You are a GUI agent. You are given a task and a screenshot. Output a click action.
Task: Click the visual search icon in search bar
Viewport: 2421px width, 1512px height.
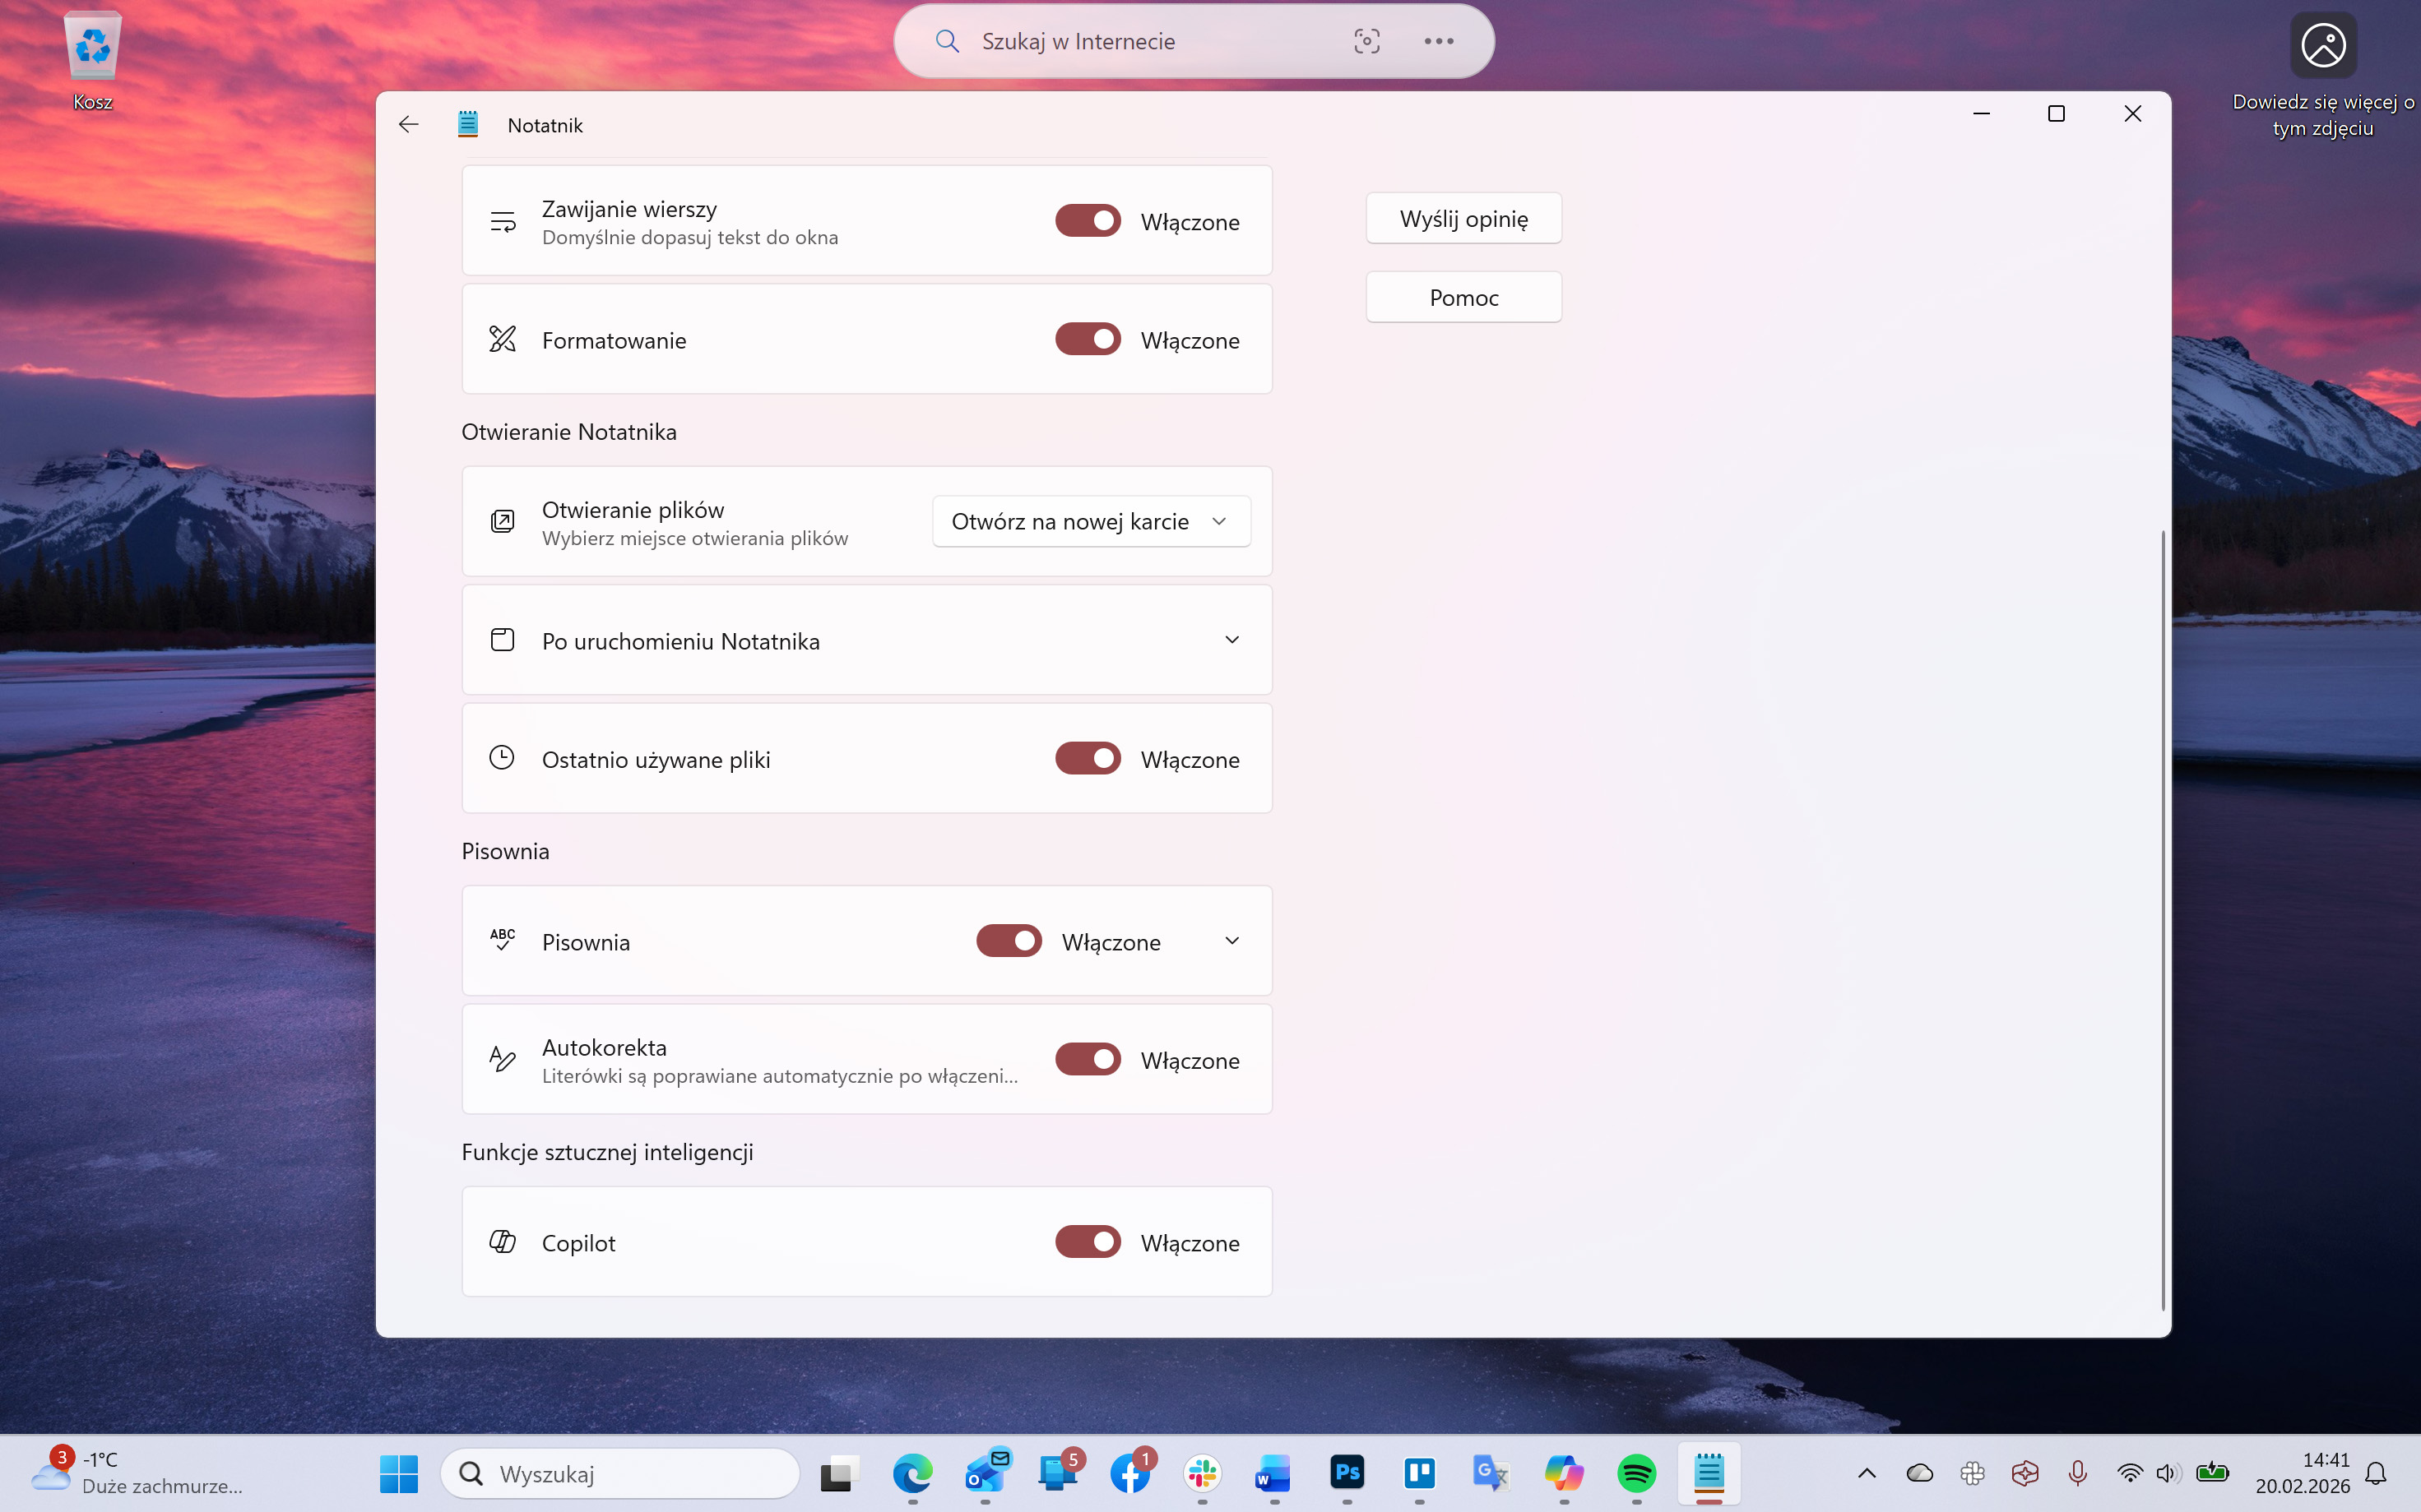tap(1366, 41)
